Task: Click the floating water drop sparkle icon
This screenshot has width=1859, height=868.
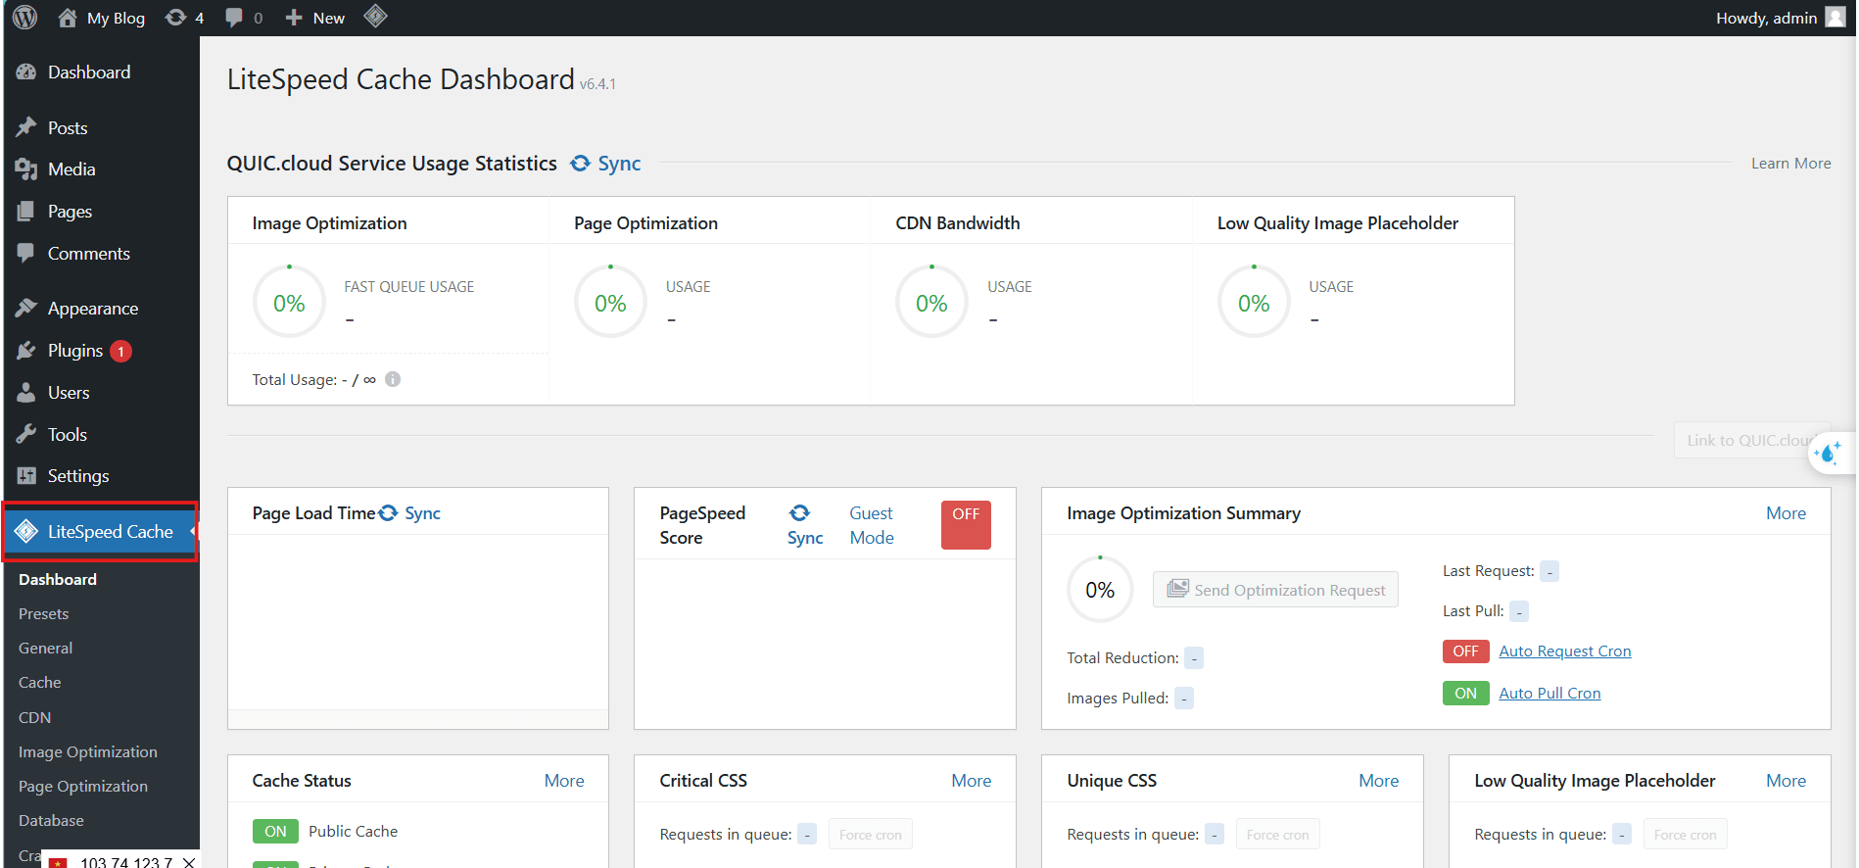Action: [x=1828, y=453]
